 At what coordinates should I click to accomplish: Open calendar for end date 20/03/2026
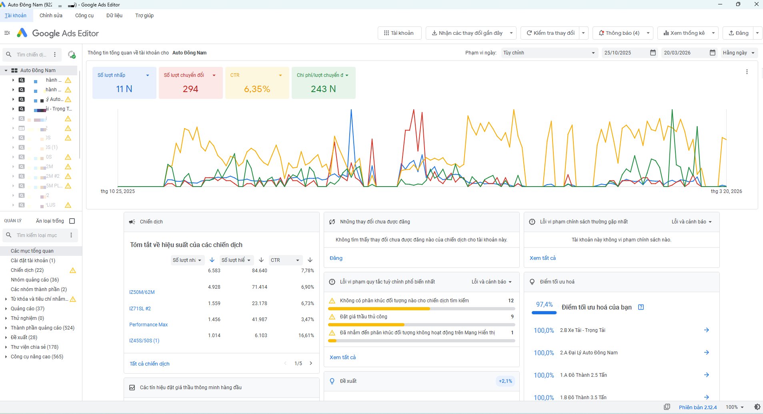[x=713, y=52]
